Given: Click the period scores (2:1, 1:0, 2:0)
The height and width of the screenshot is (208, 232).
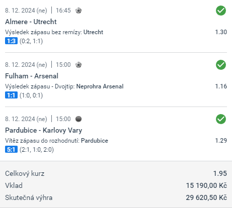Looking at the screenshot, I should click(x=37, y=150).
